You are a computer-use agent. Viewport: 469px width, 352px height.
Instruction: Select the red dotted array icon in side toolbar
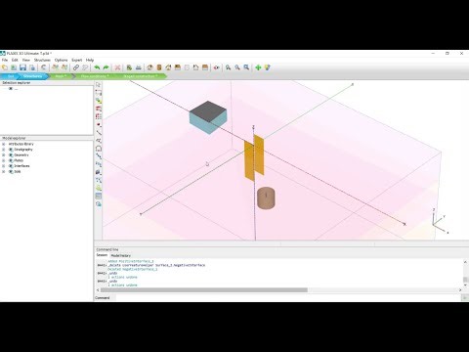point(99,116)
